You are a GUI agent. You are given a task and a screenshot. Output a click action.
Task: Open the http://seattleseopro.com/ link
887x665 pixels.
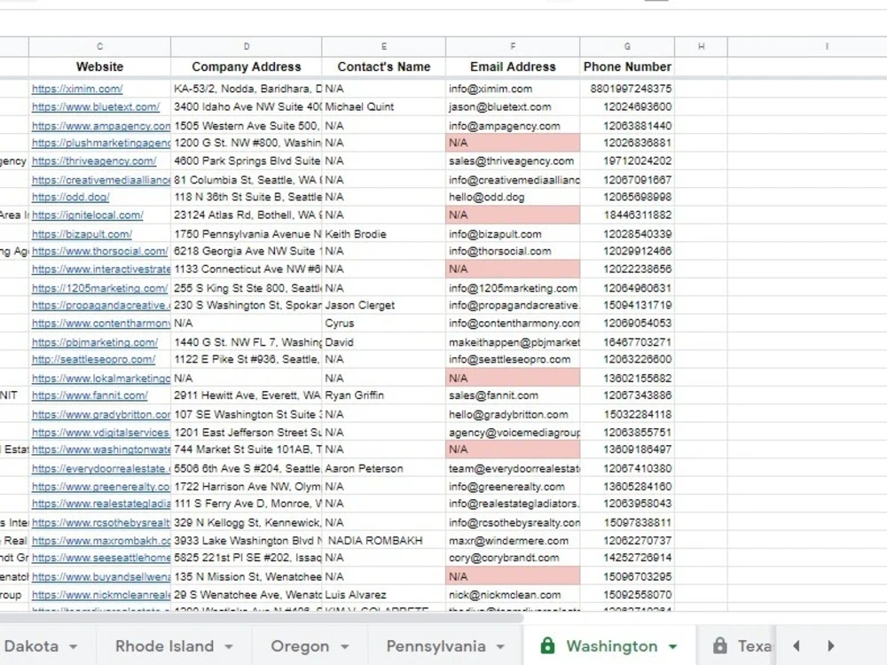click(x=93, y=360)
